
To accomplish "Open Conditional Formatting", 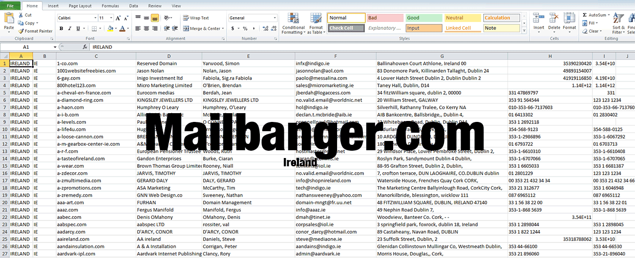I will (293, 23).
